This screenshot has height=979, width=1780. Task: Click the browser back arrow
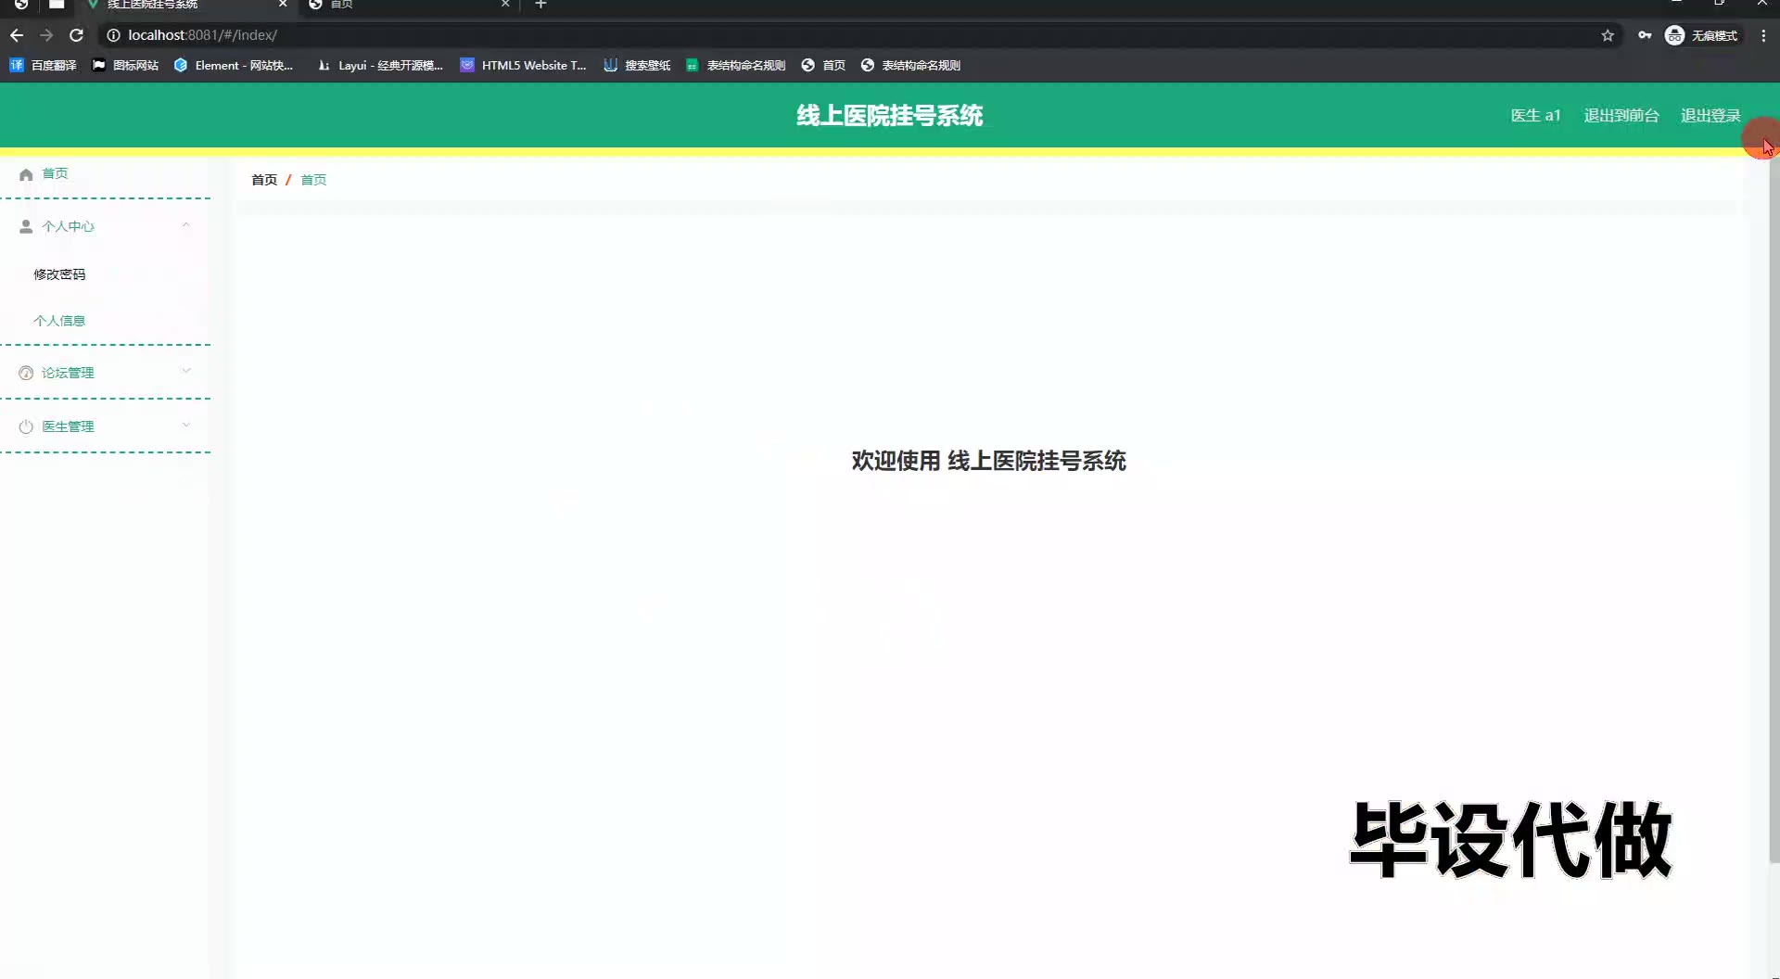point(17,35)
